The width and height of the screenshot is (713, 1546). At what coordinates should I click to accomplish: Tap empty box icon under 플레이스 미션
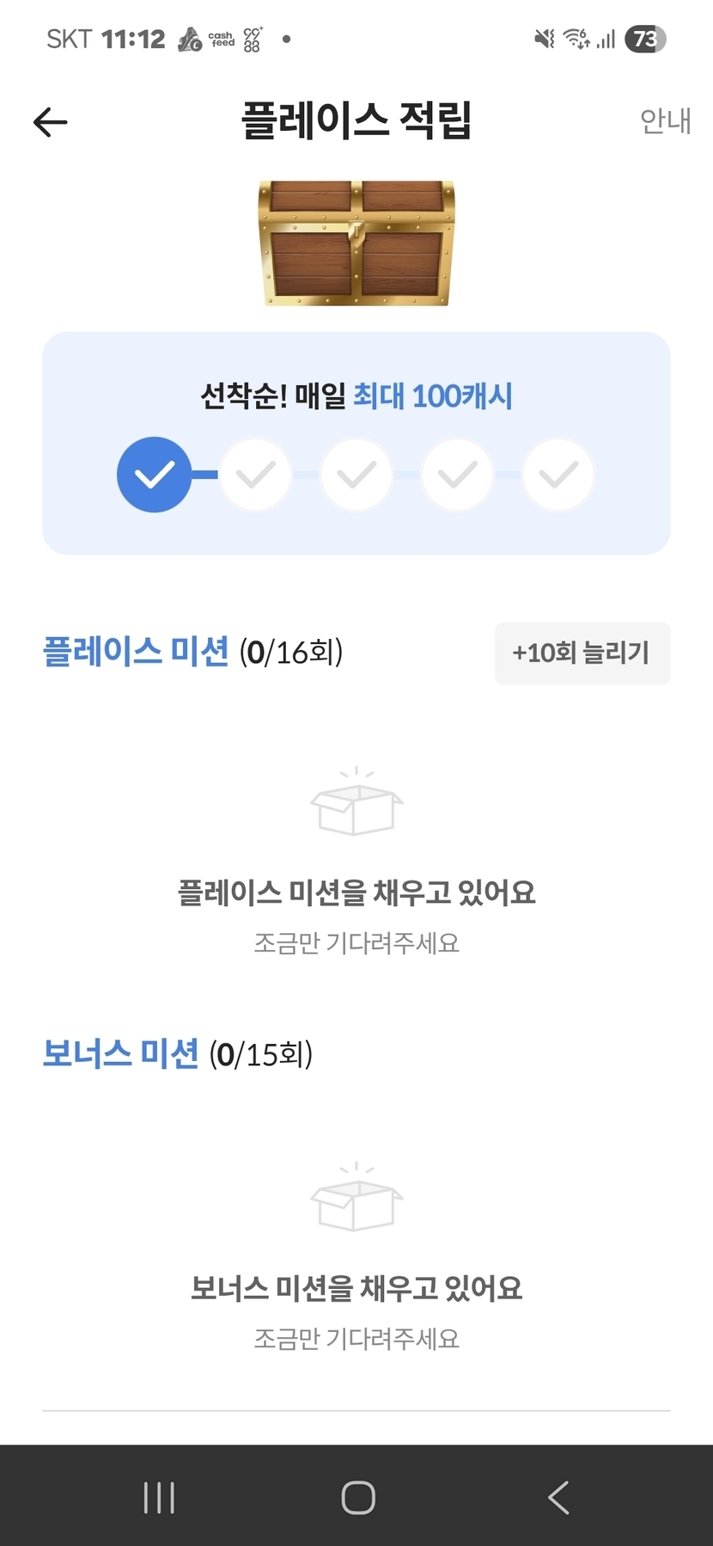click(x=356, y=802)
